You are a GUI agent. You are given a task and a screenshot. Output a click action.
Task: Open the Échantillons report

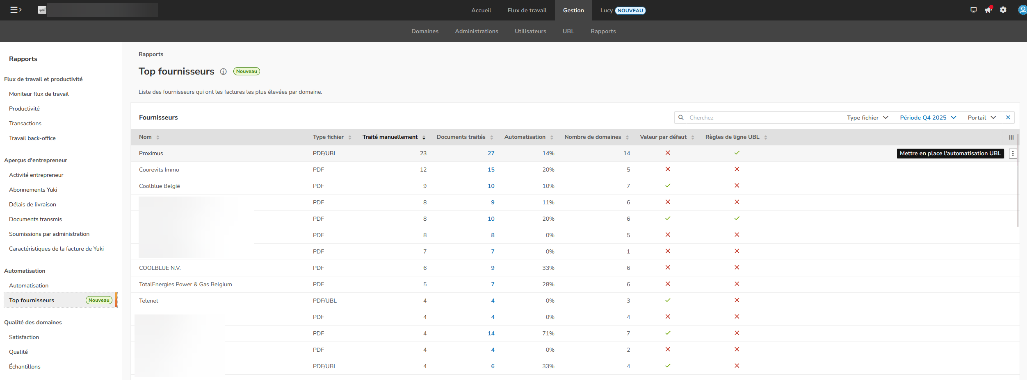[x=25, y=366]
